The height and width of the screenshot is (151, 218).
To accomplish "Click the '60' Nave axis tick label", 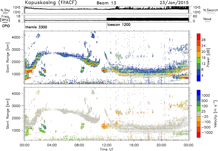I will (x=195, y=16).
